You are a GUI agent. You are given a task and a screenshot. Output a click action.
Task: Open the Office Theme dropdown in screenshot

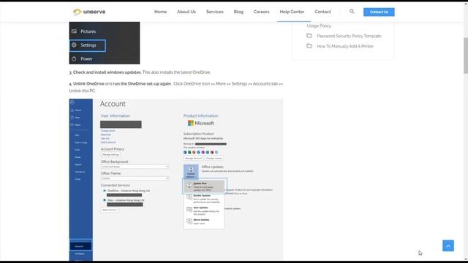[x=135, y=178]
